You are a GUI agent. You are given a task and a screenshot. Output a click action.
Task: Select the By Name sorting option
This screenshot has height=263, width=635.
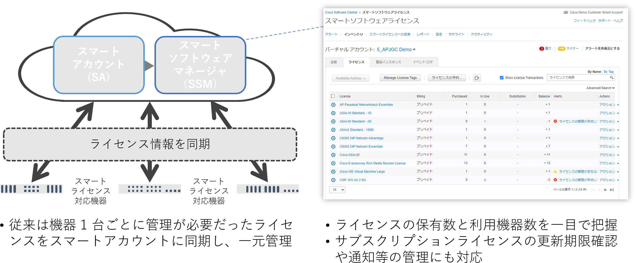pos(594,72)
